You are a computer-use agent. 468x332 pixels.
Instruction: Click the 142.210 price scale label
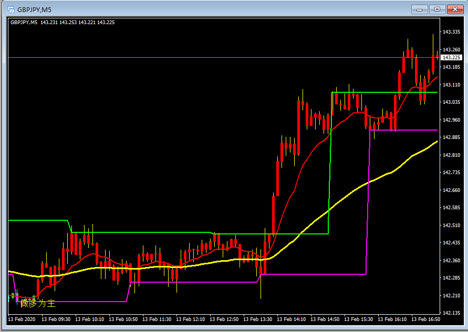tap(451, 295)
